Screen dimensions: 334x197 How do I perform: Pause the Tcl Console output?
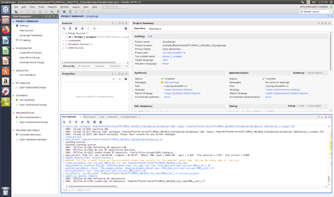click(82, 122)
